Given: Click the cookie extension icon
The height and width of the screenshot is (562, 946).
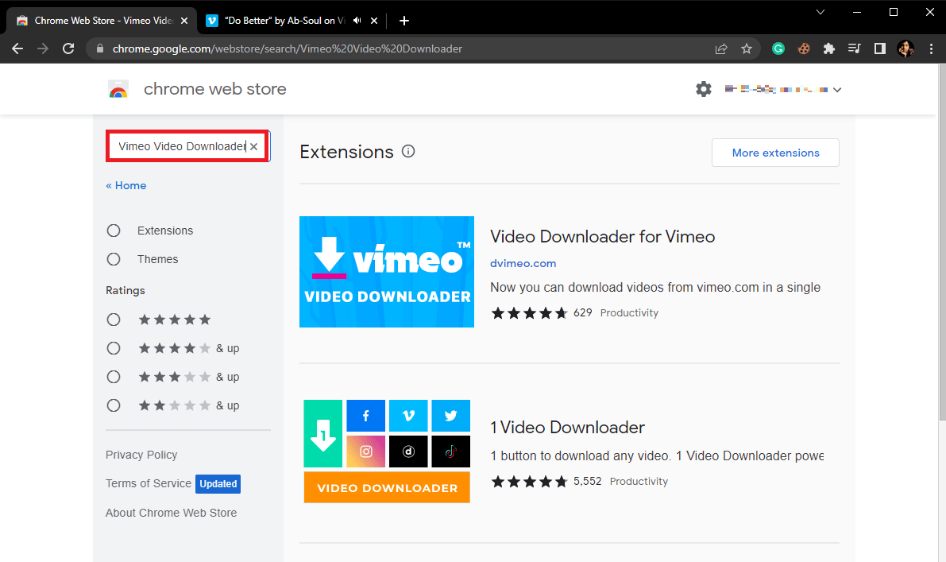Looking at the screenshot, I should point(804,49).
